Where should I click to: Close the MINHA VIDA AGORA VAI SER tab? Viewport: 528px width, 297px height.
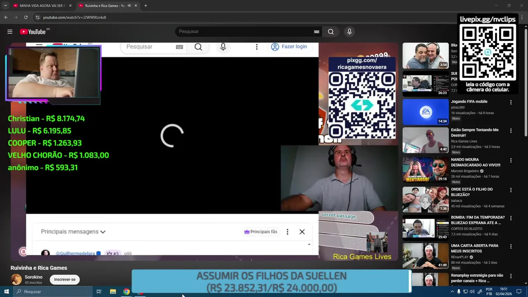[x=70, y=6]
